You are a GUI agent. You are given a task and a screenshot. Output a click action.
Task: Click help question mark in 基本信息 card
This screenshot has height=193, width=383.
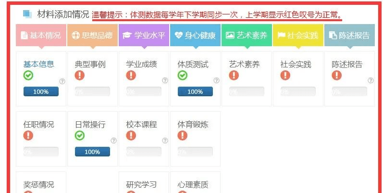(62, 81)
